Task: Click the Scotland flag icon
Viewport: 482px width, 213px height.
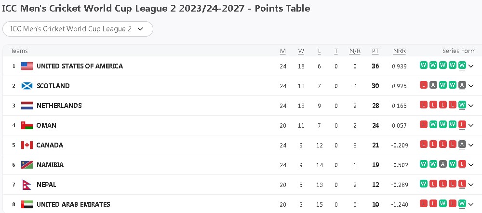Action: pos(27,86)
